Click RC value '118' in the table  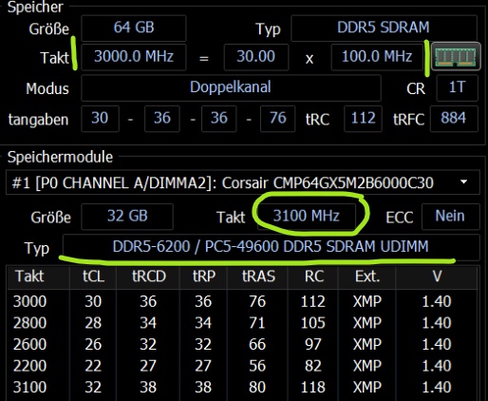tap(312, 387)
